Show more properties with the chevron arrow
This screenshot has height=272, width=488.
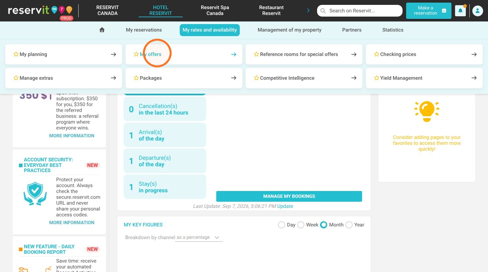coord(308,10)
